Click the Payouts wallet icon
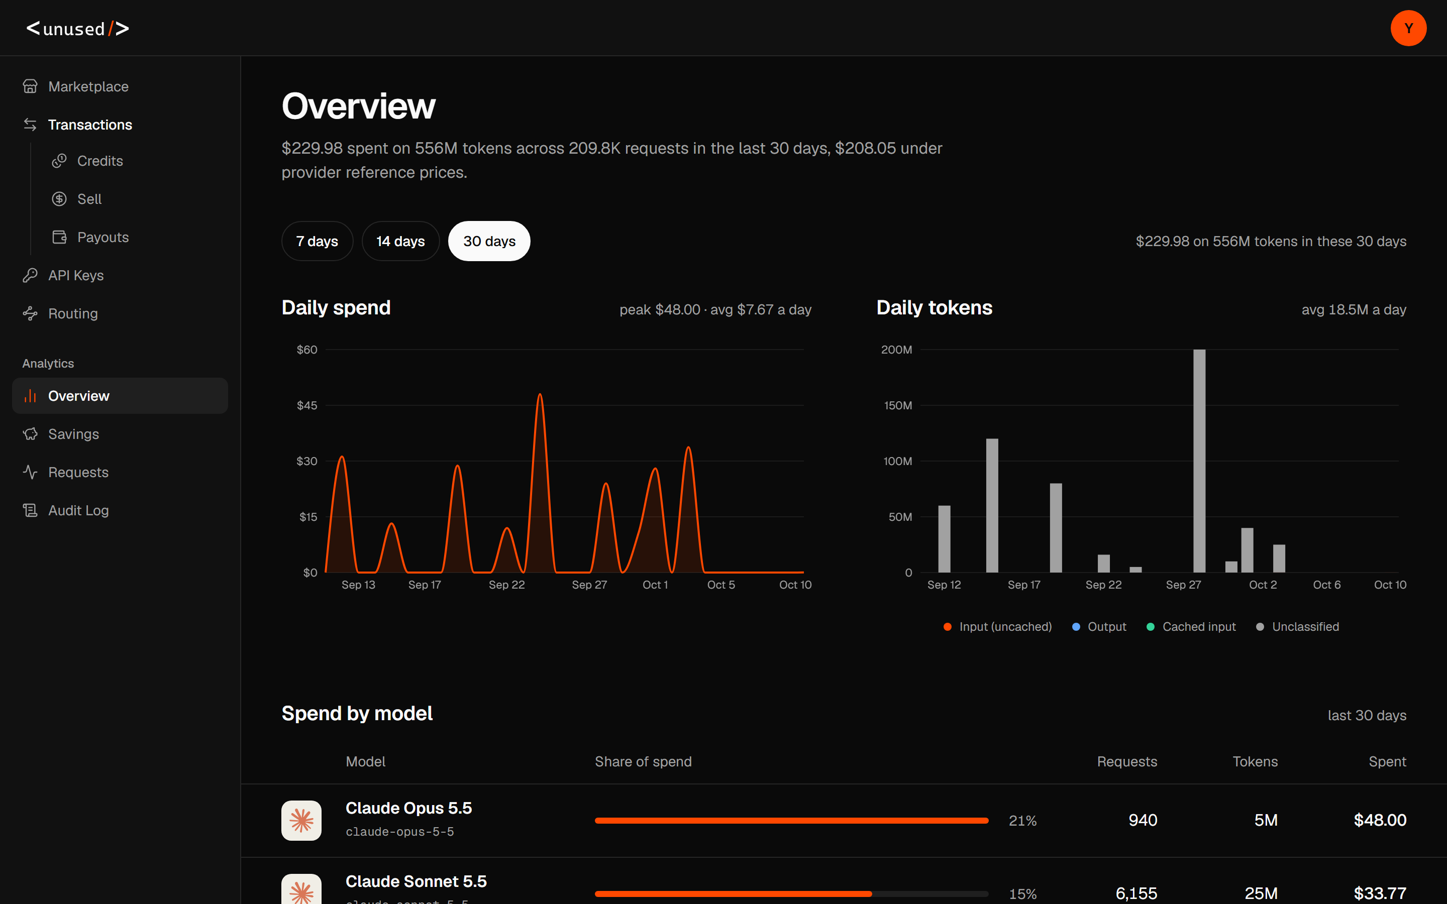The image size is (1447, 904). point(59,238)
